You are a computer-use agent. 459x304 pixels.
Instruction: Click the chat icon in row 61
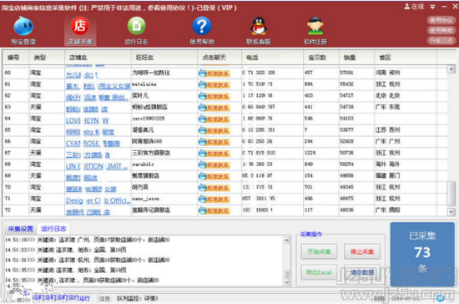coord(214,84)
